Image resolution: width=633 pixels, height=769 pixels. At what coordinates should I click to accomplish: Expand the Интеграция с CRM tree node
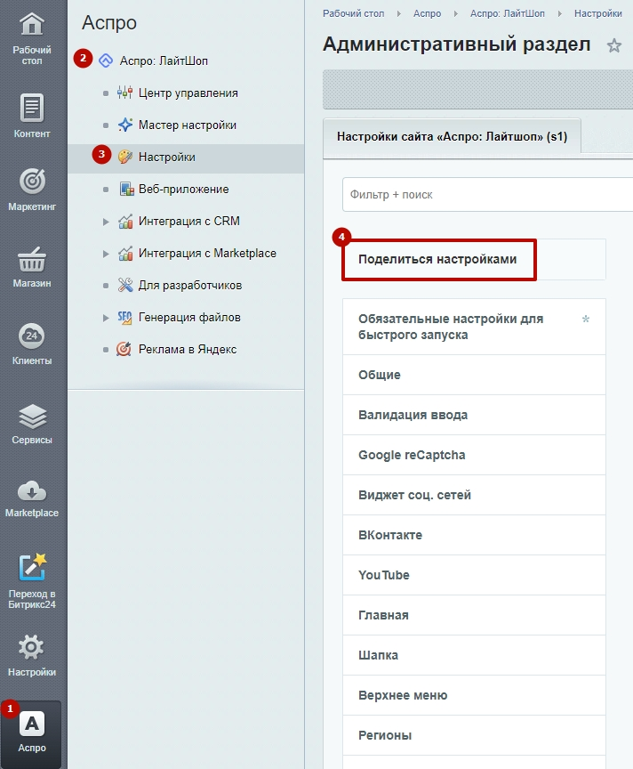pos(105,222)
